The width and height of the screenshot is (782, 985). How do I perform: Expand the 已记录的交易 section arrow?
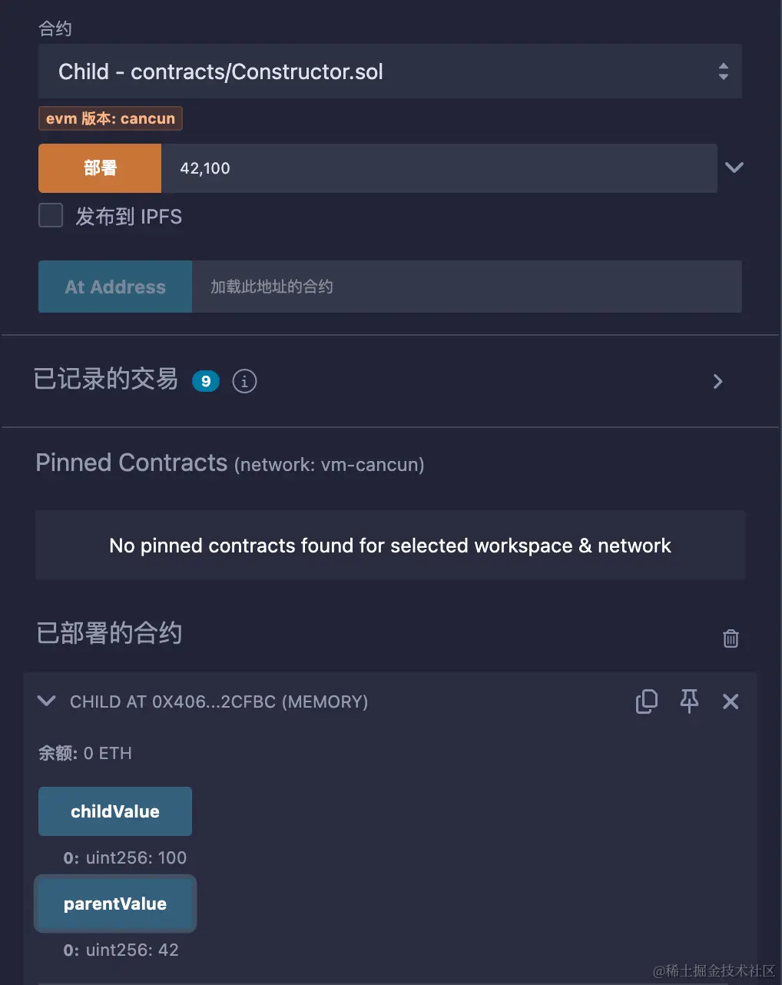pos(717,381)
